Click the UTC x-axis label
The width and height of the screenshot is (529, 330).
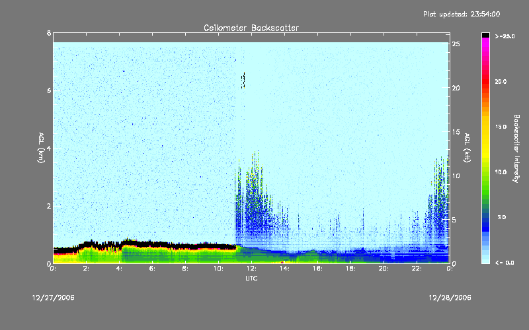pyautogui.click(x=251, y=278)
